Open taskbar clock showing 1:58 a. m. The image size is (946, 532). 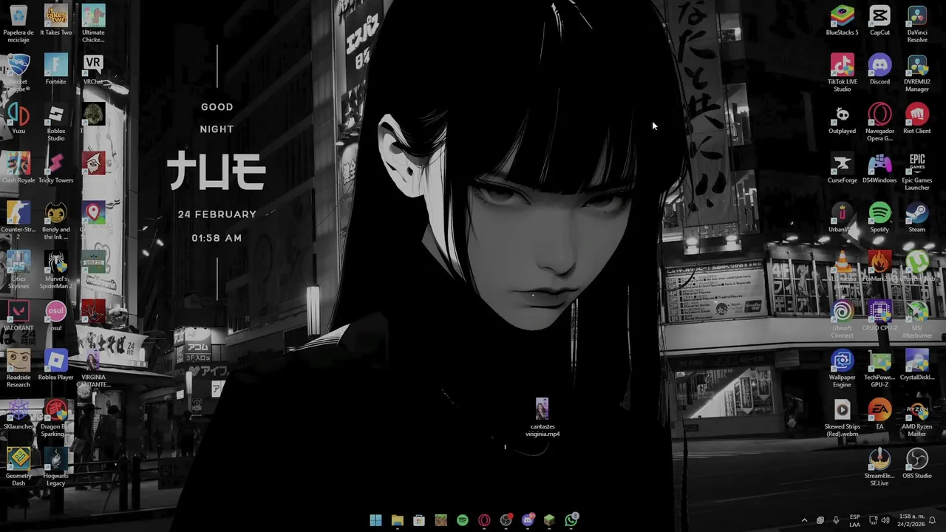click(x=911, y=520)
